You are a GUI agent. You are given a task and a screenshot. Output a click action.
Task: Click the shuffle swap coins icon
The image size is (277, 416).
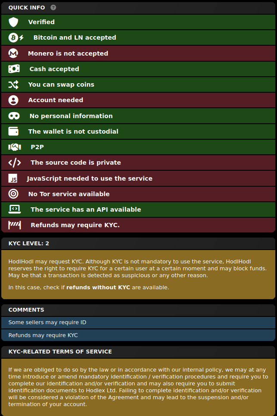coord(13,84)
